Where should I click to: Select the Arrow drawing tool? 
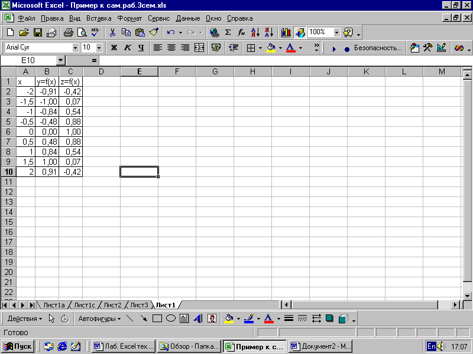[144, 319]
